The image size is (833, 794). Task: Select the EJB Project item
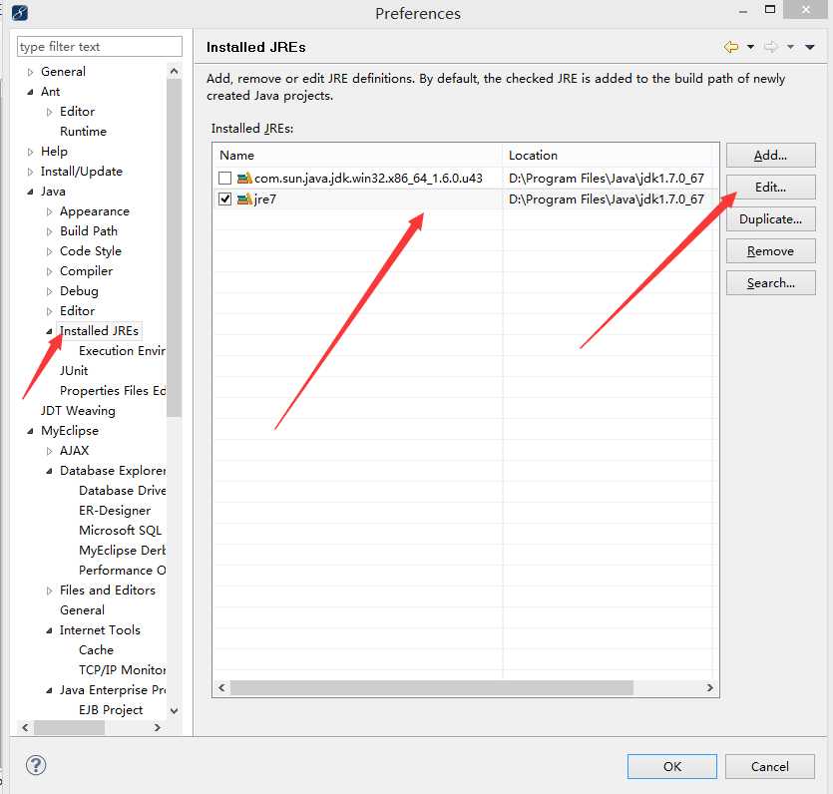pyautogui.click(x=111, y=710)
